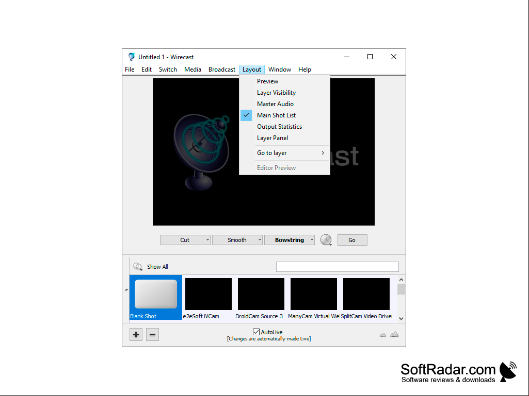
Task: Choose Preview from Layout menu
Action: point(284,81)
